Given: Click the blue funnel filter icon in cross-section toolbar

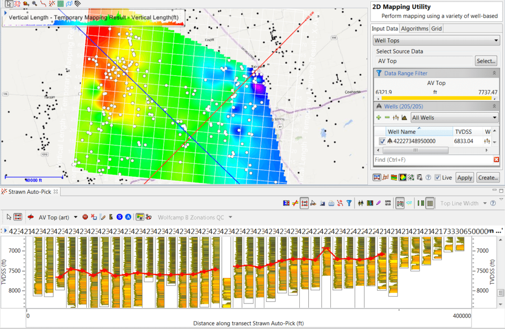Looking at the screenshot, I should (x=349, y=203).
